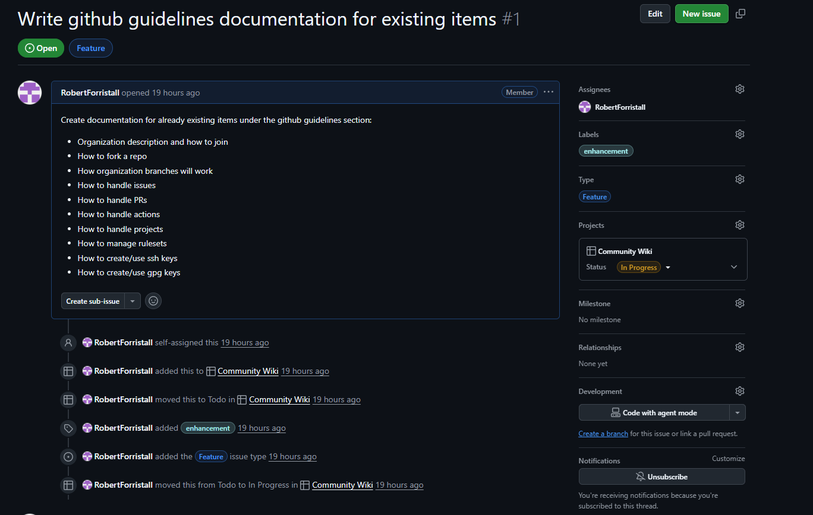Open the Create sub-issue dropdown arrow

(132, 301)
